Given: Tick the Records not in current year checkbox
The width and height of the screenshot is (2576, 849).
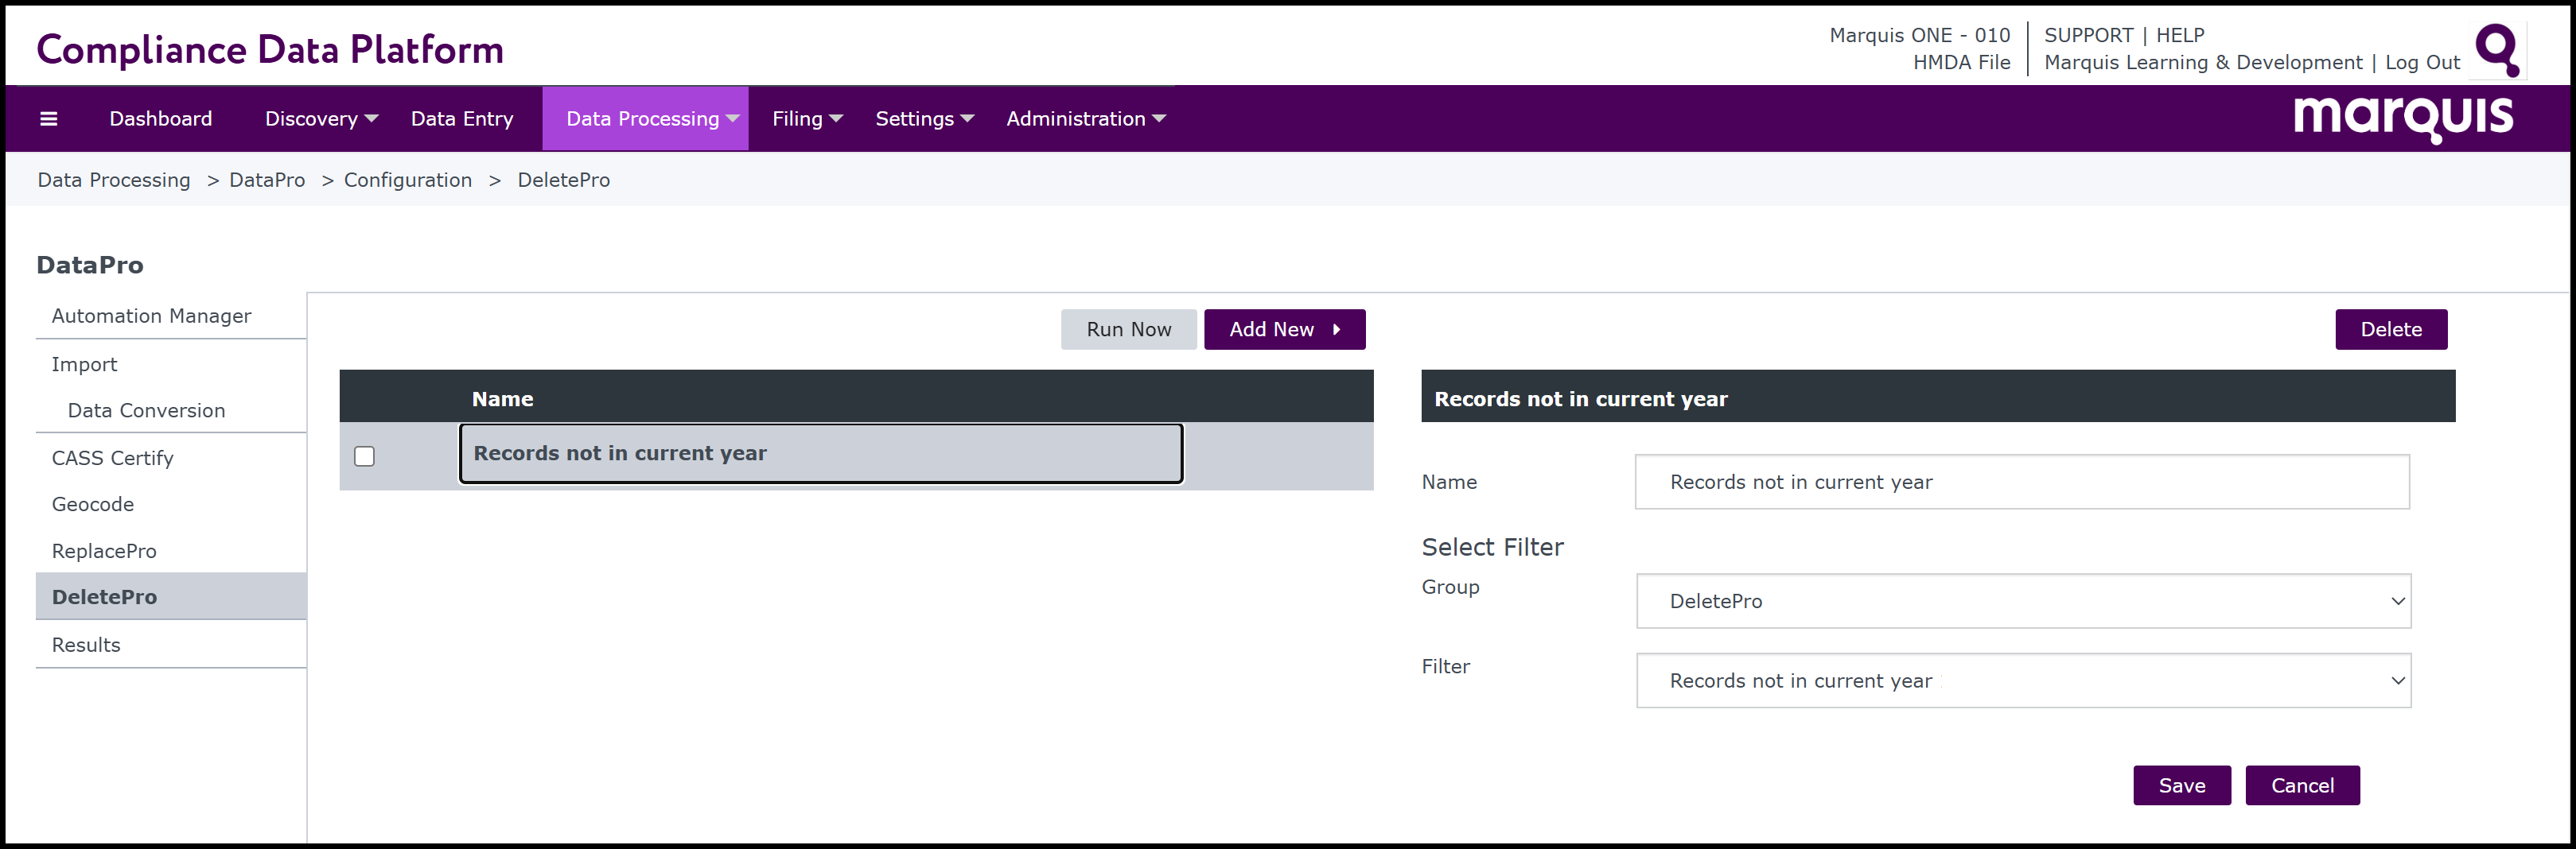Looking at the screenshot, I should (364, 456).
